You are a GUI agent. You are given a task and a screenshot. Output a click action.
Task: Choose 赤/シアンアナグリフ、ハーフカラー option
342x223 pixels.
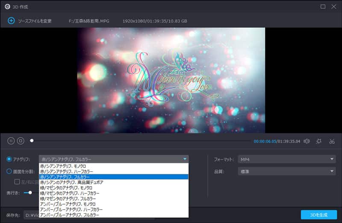(114, 171)
